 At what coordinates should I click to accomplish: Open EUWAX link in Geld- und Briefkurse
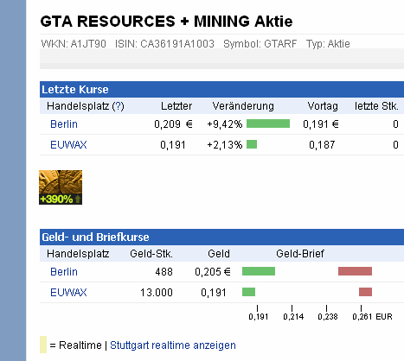pos(68,293)
